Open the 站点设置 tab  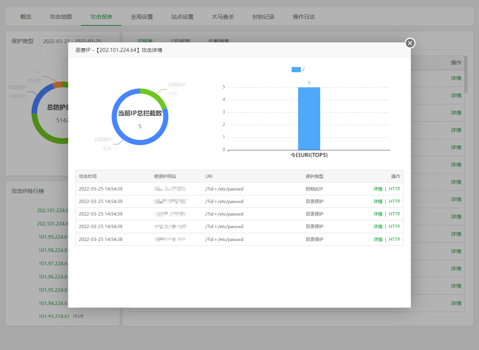pyautogui.click(x=182, y=17)
